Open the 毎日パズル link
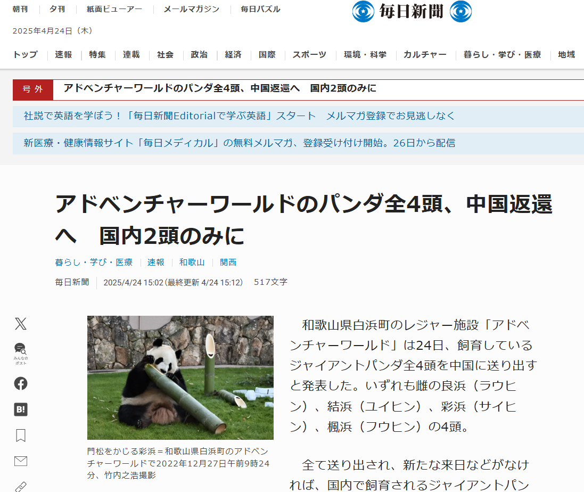This screenshot has width=584, height=492. point(260,9)
